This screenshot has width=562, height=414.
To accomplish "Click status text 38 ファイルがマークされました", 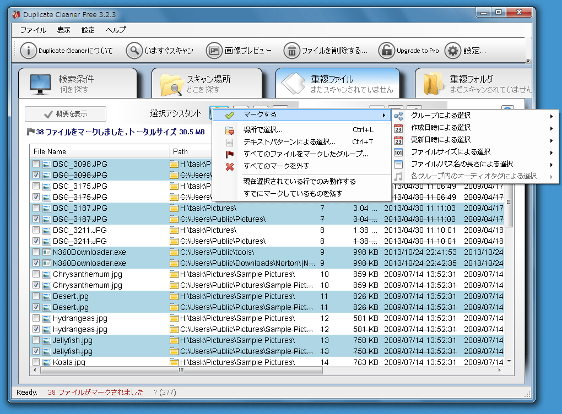I will click(96, 393).
